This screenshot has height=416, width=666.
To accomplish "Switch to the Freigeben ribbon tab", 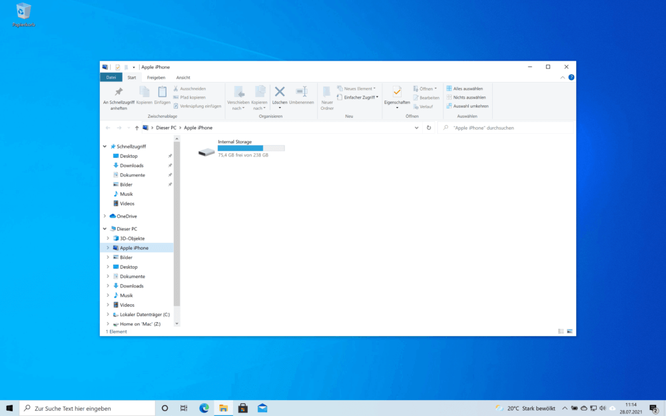I will tap(156, 77).
